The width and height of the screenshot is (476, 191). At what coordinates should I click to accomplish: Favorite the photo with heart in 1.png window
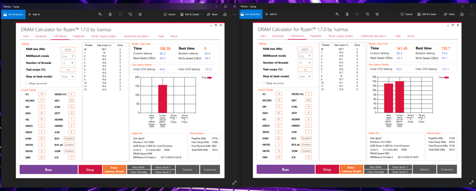click(x=120, y=14)
